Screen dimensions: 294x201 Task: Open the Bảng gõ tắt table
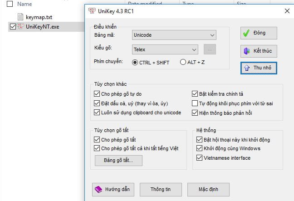click(x=118, y=160)
